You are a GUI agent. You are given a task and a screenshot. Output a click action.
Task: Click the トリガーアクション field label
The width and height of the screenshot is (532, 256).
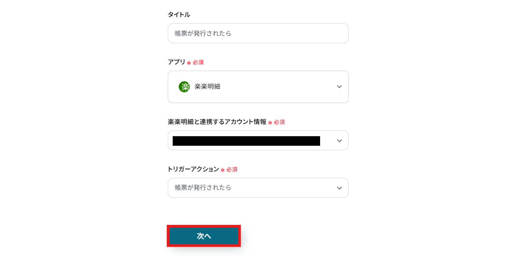pos(193,169)
